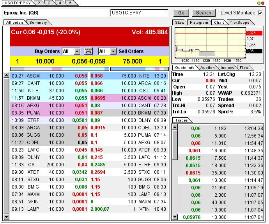Viewport: 269px width, 224px height.
Task: Open the Stats tab
Action: (x=180, y=23)
